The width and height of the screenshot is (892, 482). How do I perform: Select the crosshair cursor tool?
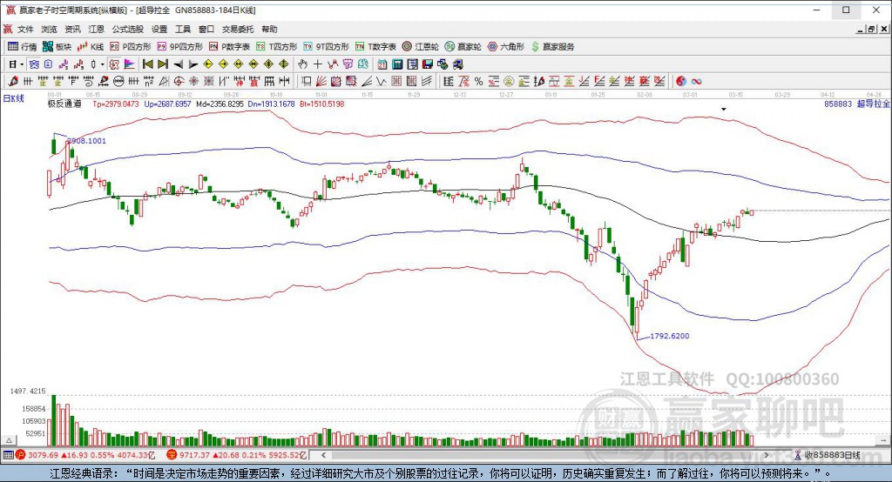pyautogui.click(x=317, y=64)
